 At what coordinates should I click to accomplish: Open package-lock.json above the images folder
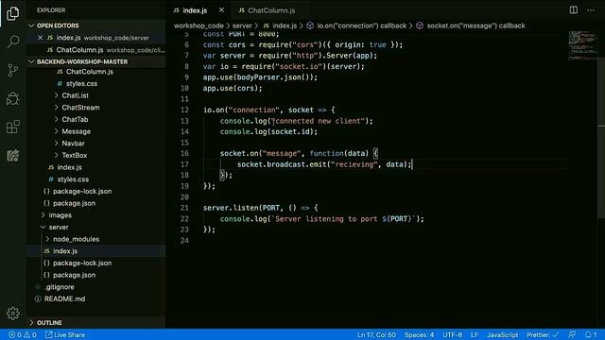pyautogui.click(x=82, y=191)
